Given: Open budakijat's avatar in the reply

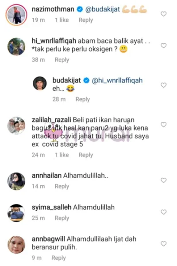Looking at the screenshot, I should (x=40, y=83).
